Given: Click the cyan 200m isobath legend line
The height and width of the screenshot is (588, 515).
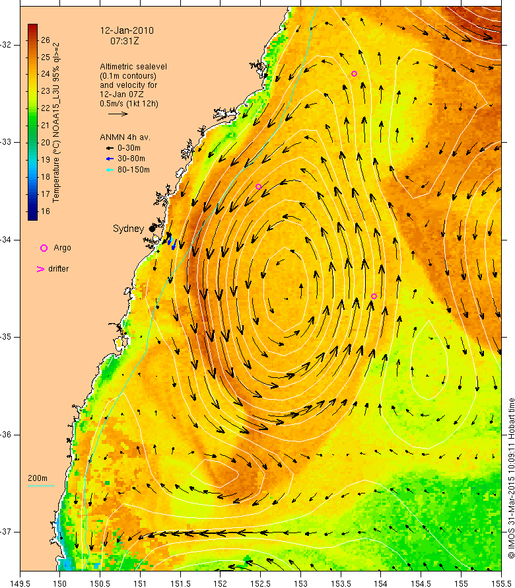Looking at the screenshot, I should [41, 486].
